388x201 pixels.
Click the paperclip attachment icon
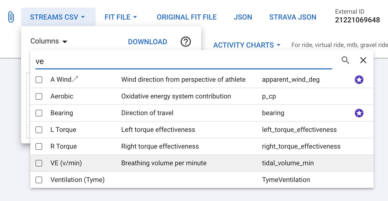[x=11, y=17]
